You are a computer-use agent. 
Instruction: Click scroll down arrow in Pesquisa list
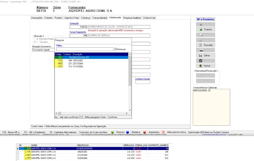[130, 110]
